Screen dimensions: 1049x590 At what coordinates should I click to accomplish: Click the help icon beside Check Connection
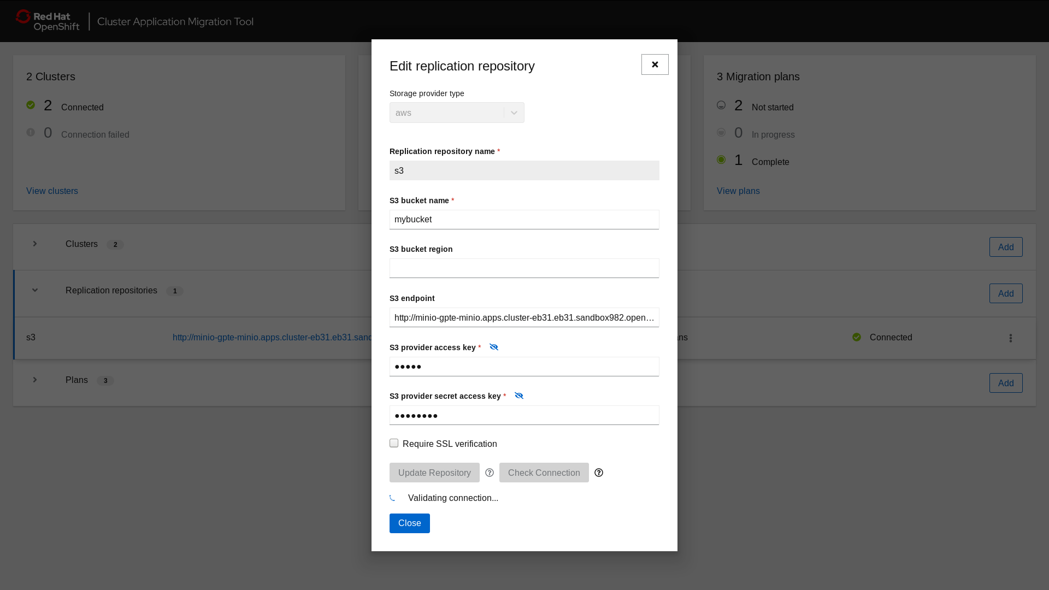tap(599, 473)
